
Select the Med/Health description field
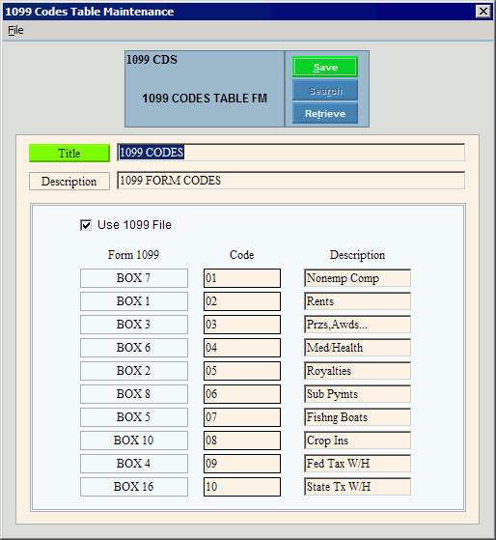[357, 348]
